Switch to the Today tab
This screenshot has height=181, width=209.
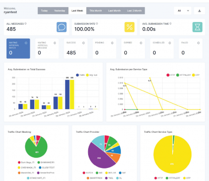click(44, 11)
